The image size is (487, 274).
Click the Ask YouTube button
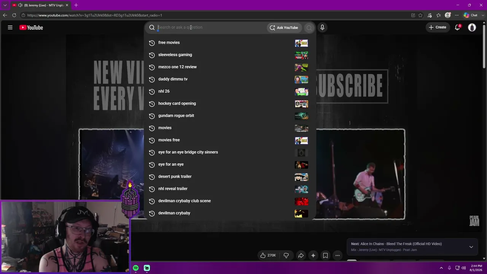click(284, 27)
